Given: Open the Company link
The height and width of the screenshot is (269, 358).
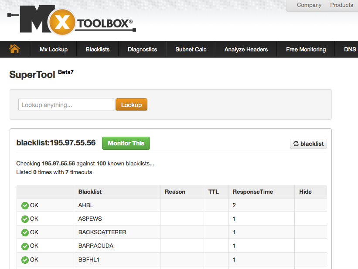Looking at the screenshot, I should 309,5.
